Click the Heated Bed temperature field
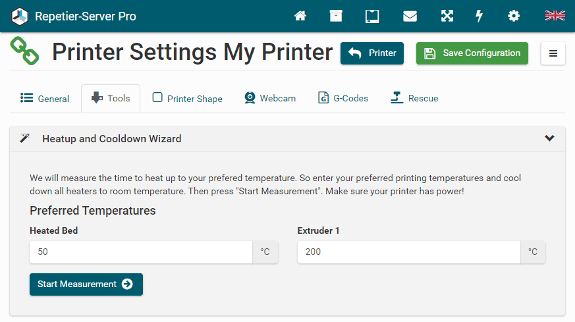This screenshot has width=575, height=322. click(141, 252)
